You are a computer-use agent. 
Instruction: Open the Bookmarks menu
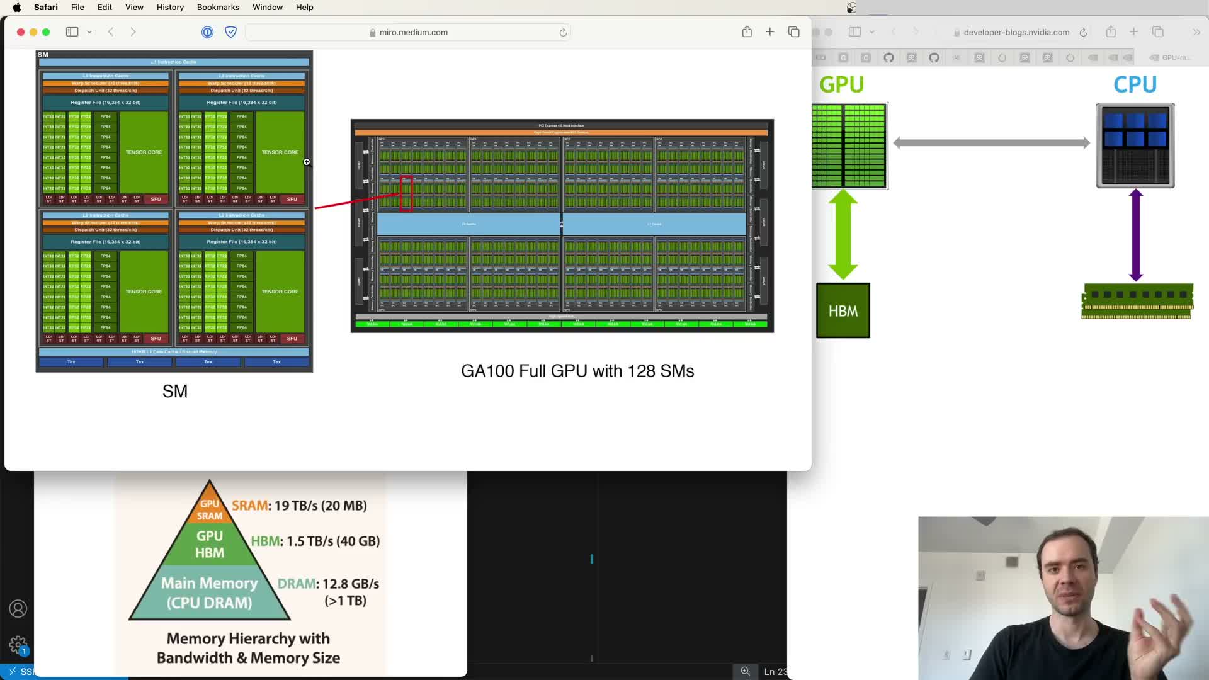pyautogui.click(x=218, y=7)
